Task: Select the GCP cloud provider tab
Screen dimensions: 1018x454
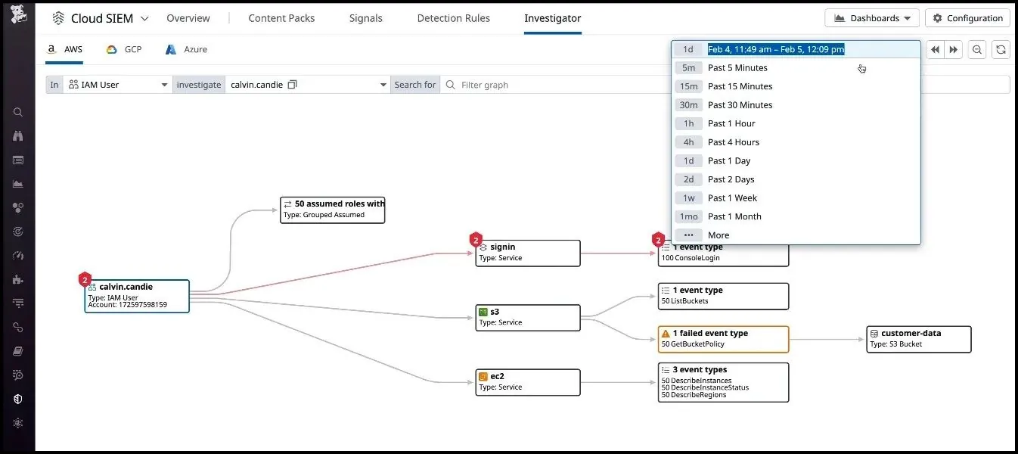Action: pos(124,49)
